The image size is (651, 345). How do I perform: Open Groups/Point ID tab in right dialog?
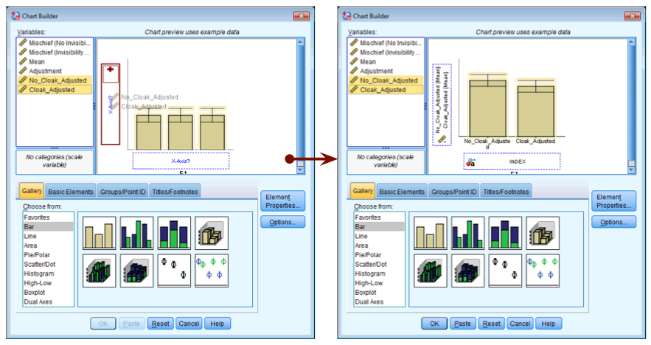(x=453, y=192)
